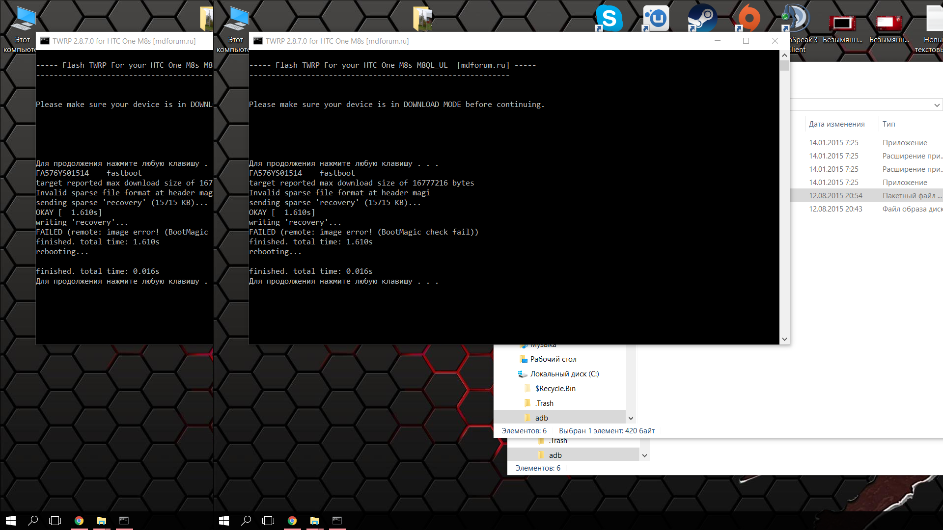Minimize the front TWRP console window

[718, 41]
